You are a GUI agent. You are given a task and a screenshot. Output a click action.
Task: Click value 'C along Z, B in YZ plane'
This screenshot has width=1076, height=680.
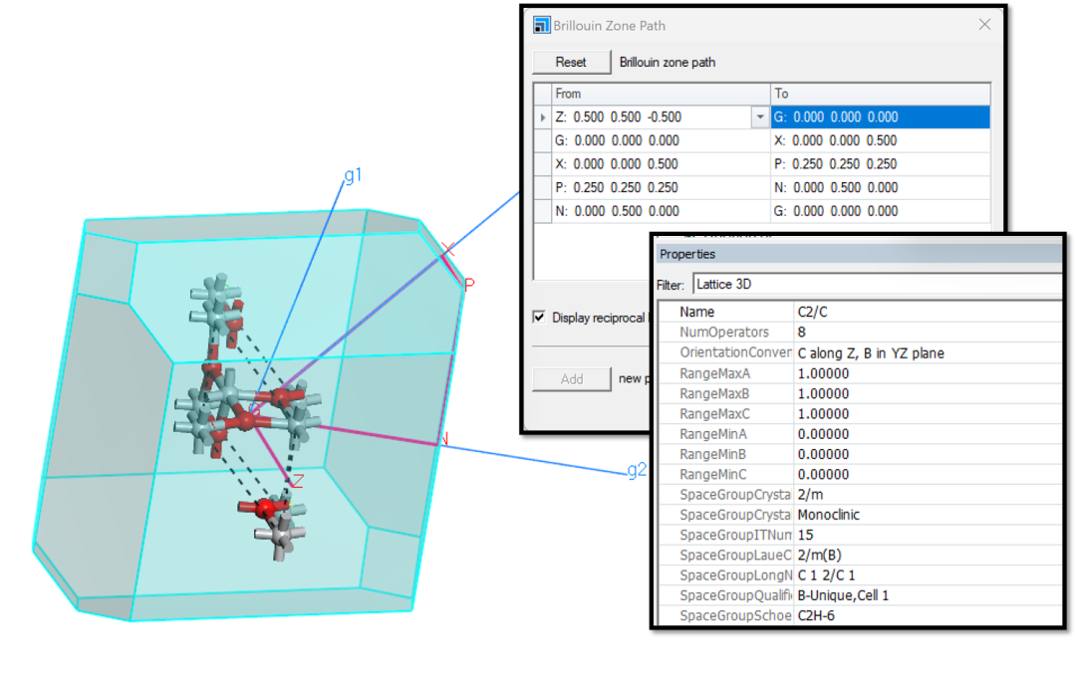coord(871,353)
